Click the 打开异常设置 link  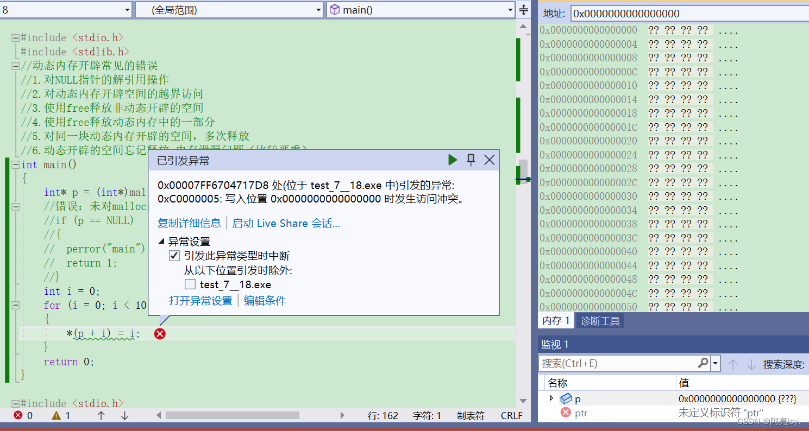(x=201, y=301)
